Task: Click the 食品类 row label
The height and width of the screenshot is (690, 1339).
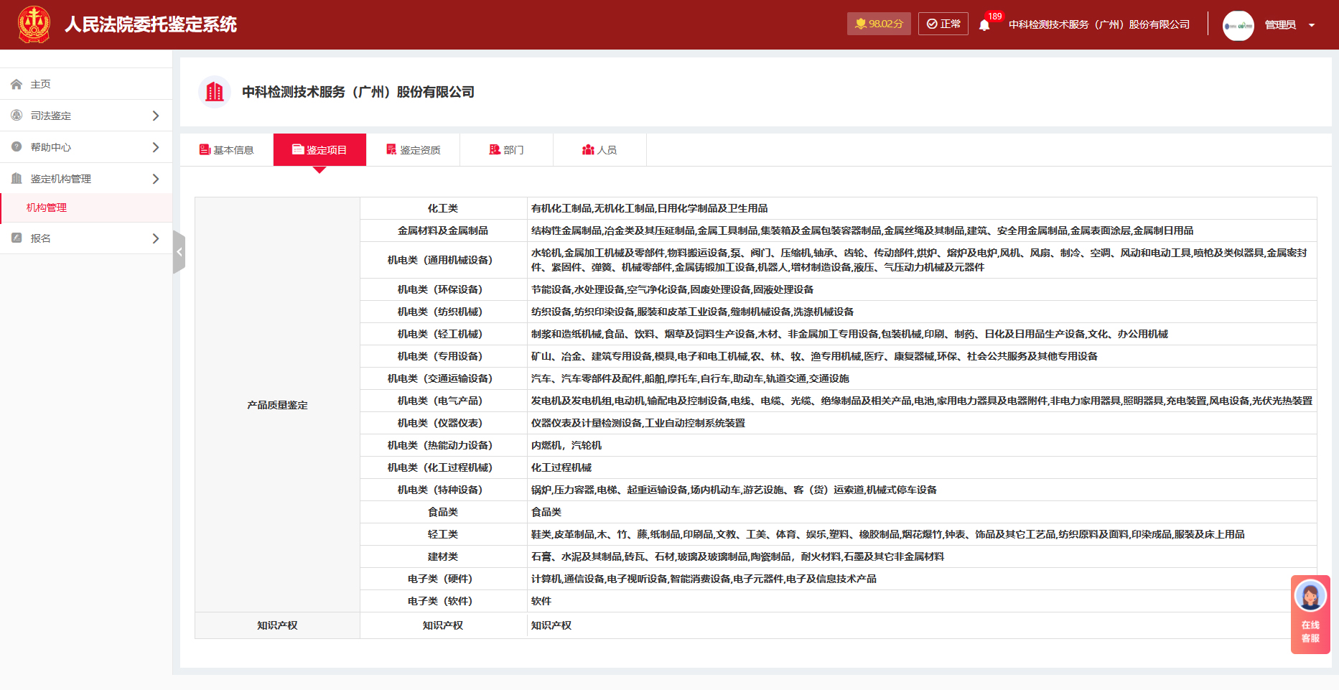Action: [443, 512]
